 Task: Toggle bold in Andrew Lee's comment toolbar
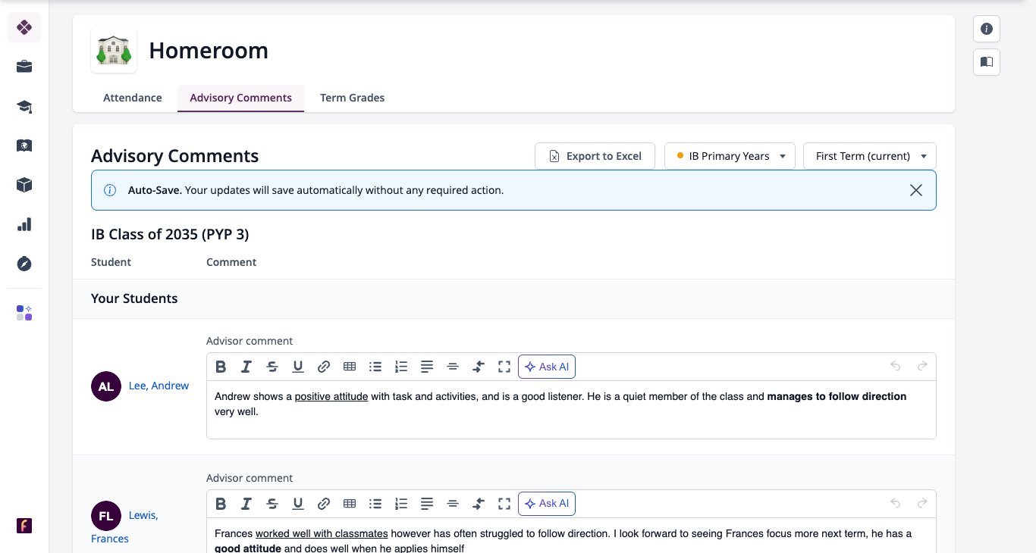point(221,367)
